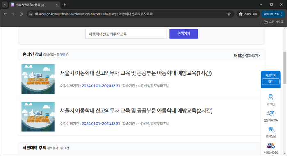Image resolution: width=287 pixels, height=156 pixels.
Task: Open the tab search dropdown arrow
Action: [x=5, y=4]
